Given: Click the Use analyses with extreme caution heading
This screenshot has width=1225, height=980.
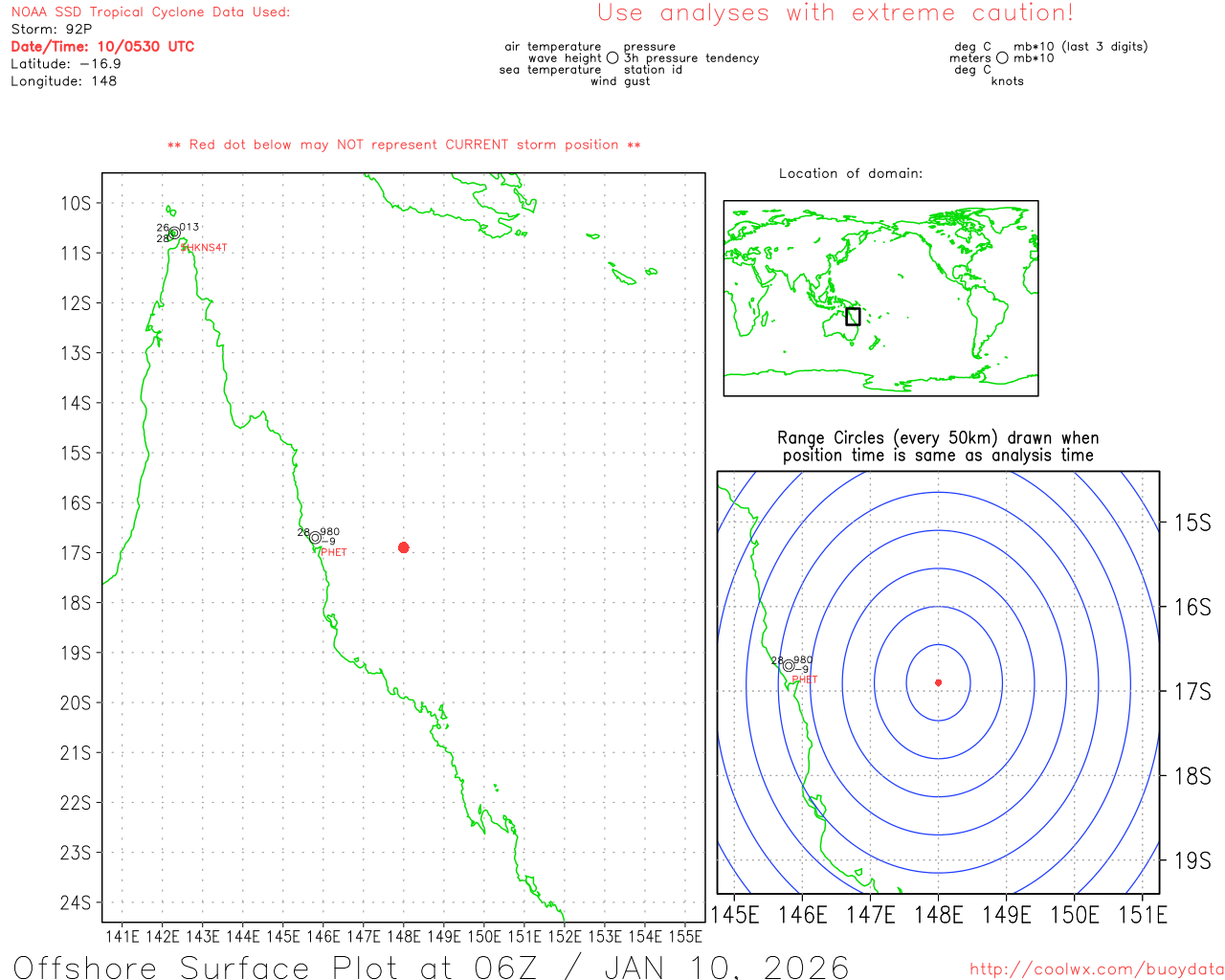Looking at the screenshot, I should 835,13.
